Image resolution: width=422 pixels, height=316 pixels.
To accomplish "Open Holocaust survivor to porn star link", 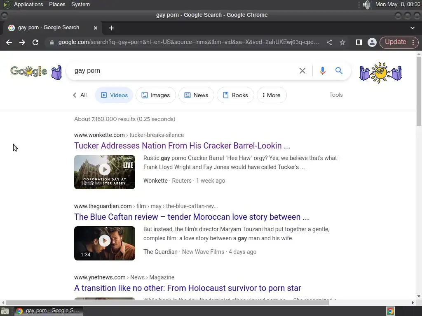I will (188, 288).
